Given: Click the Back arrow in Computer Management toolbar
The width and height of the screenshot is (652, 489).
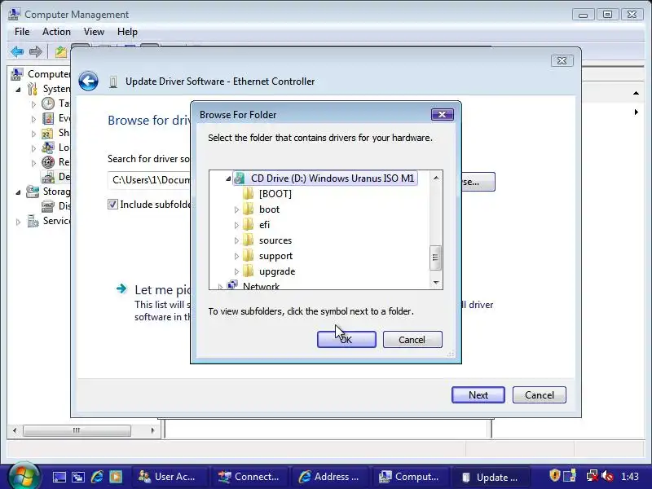Looking at the screenshot, I should point(17,52).
